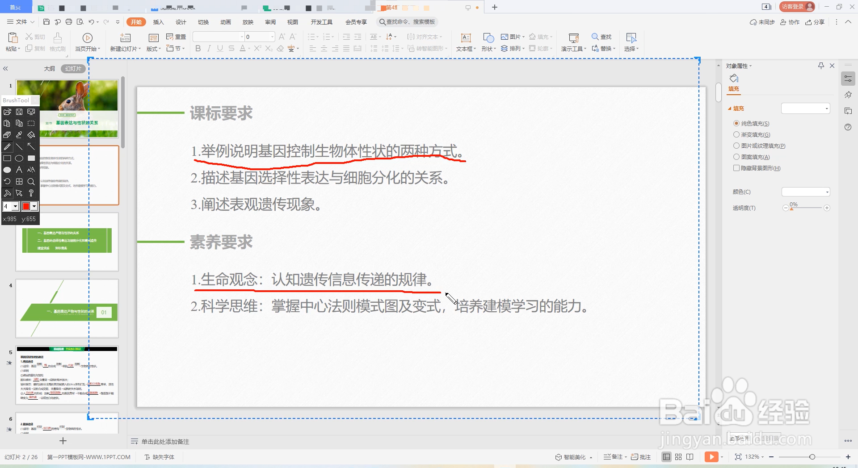858x468 pixels.
Task: Open the brush size dropdown in BrushTool
Action: point(16,206)
